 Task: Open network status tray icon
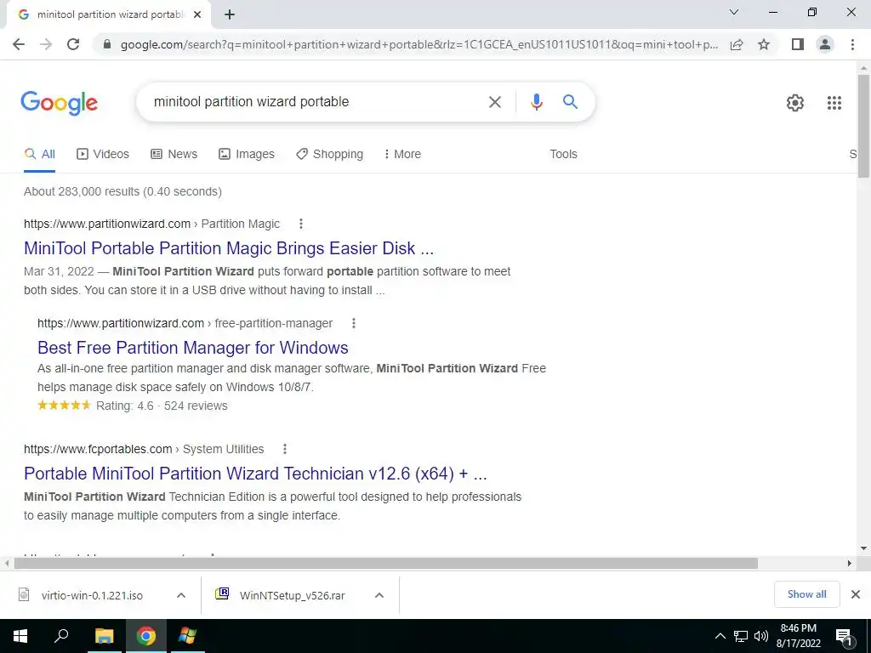tap(741, 636)
